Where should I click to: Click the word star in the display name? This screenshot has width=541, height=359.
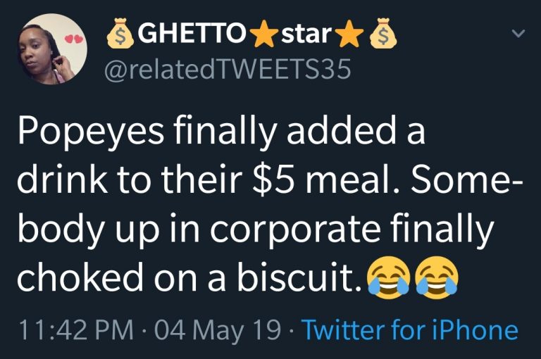pos(306,34)
